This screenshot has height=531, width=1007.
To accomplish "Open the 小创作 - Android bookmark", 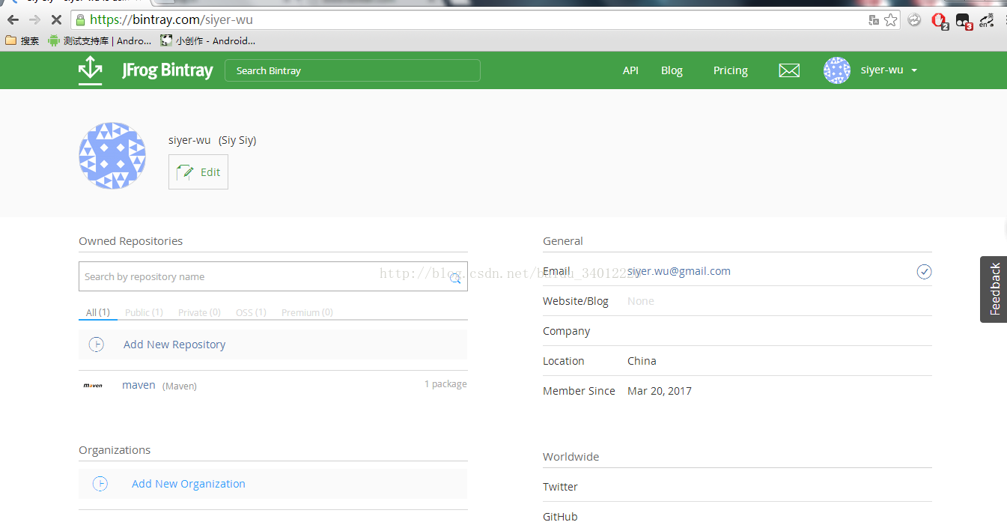I will point(208,40).
